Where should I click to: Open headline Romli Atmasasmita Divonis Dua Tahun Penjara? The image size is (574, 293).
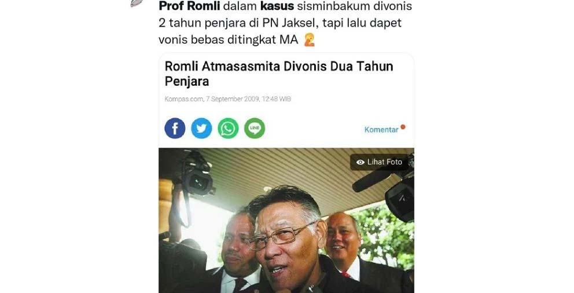(279, 74)
